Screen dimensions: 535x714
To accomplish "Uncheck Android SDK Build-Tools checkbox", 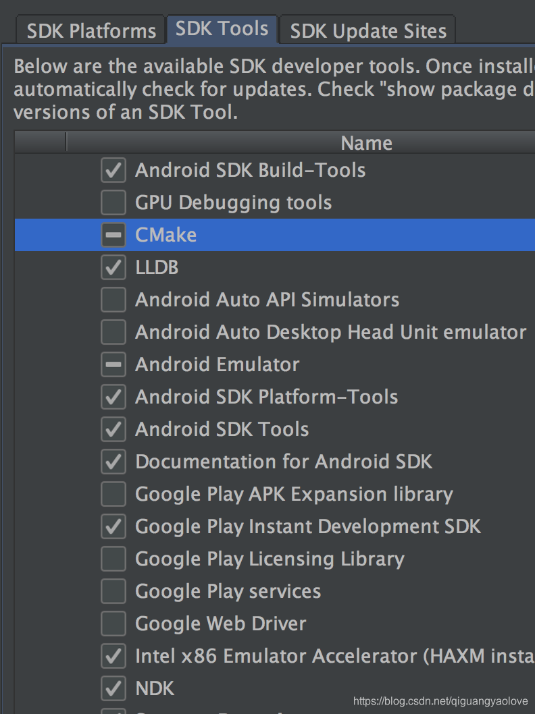I will 113,170.
